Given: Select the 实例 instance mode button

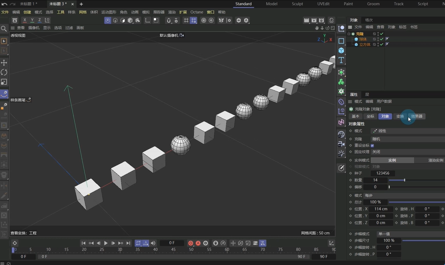Looking at the screenshot, I should (x=392, y=160).
